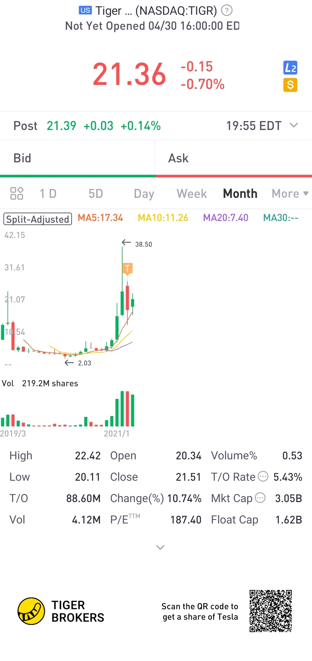Select the Month chart tab
The width and height of the screenshot is (312, 661).
click(x=240, y=194)
